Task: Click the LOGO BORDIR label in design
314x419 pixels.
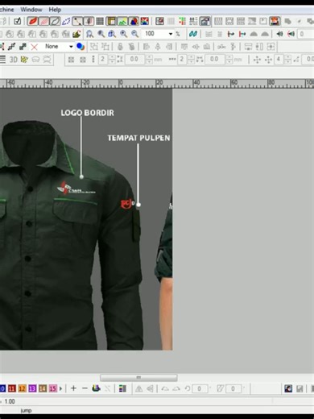Action: (x=87, y=113)
